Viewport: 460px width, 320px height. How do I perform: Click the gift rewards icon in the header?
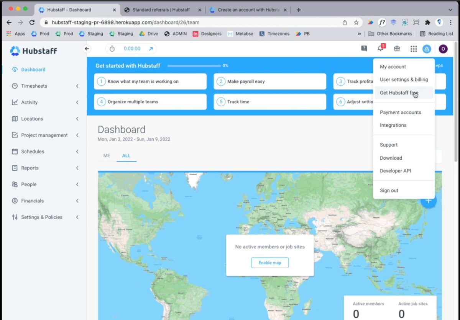397,49
